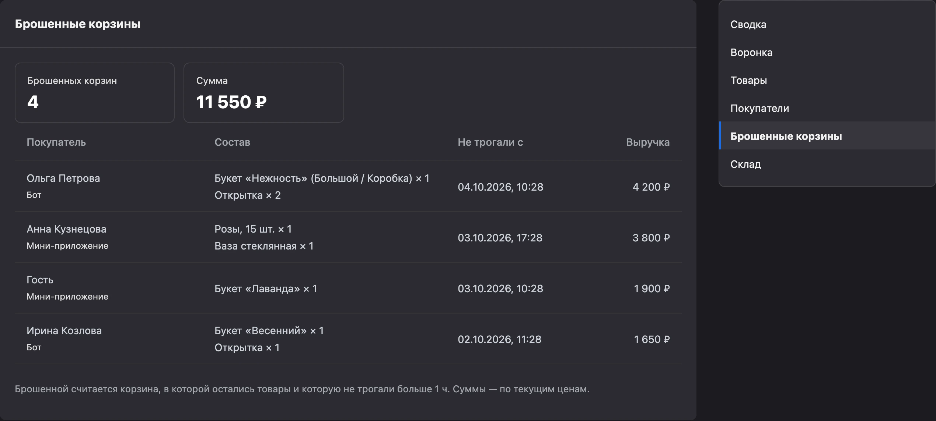Click the Брошенных корзин count card
This screenshot has width=936, height=421.
(95, 93)
